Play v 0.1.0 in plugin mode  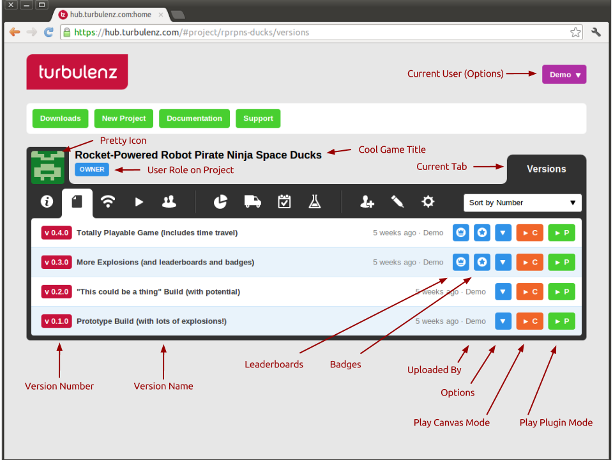(x=561, y=321)
